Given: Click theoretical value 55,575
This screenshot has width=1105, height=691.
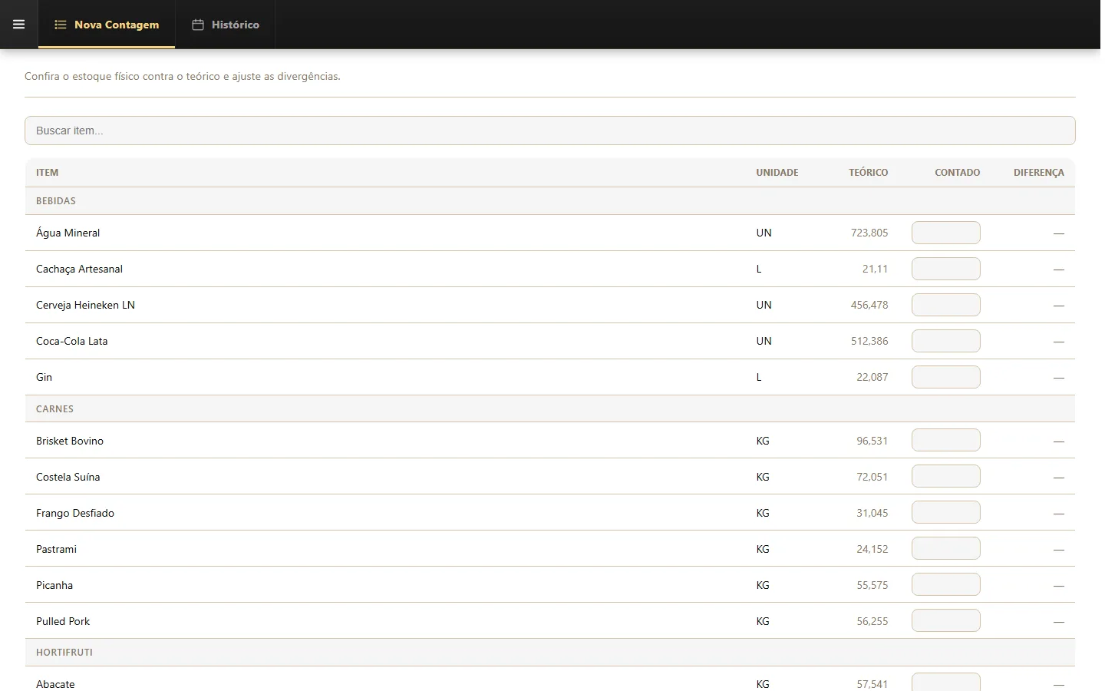Looking at the screenshot, I should [872, 585].
